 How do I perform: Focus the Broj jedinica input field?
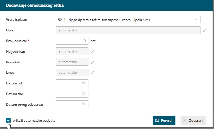tap(72, 41)
